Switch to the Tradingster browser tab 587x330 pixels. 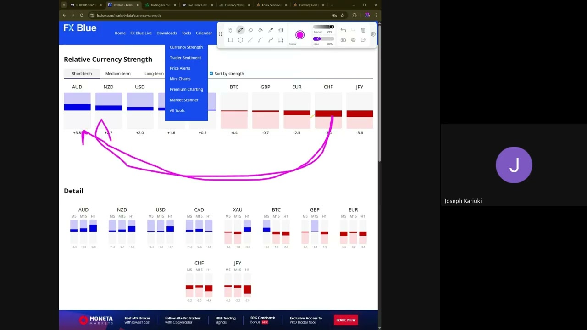click(x=160, y=5)
